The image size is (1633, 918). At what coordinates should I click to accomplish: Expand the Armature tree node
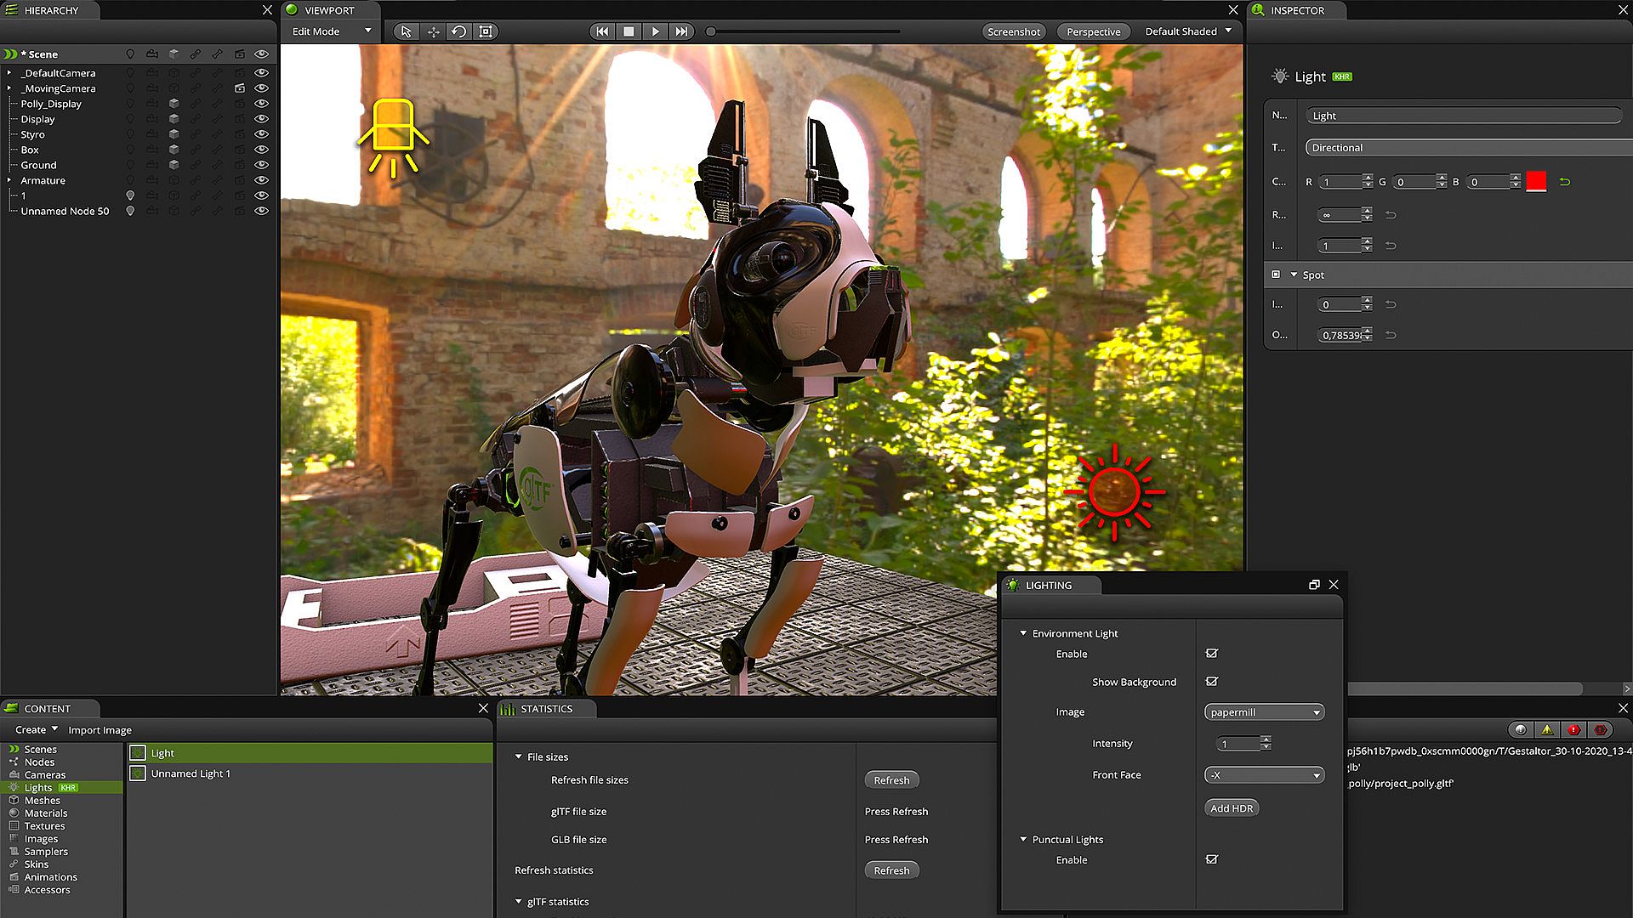coord(9,180)
